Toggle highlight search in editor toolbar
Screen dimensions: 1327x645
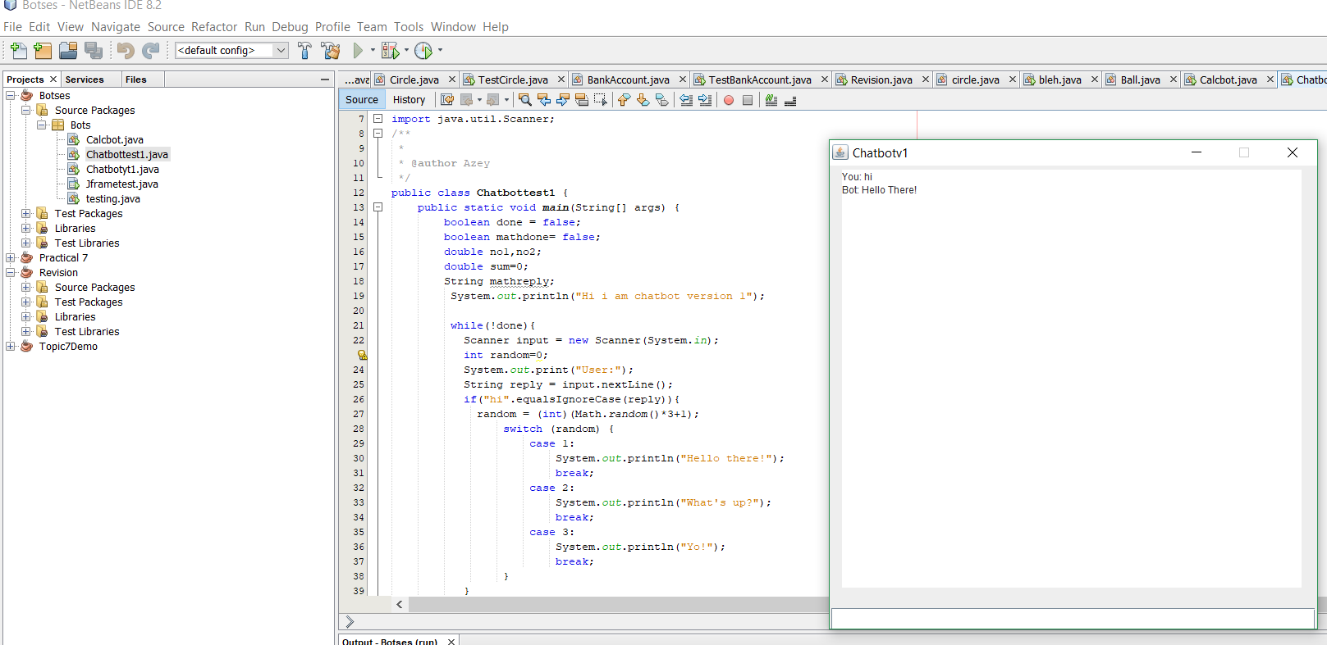tap(582, 100)
